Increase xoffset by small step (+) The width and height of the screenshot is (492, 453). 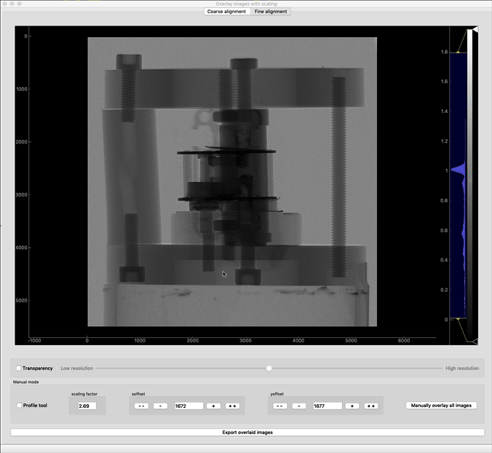click(213, 406)
